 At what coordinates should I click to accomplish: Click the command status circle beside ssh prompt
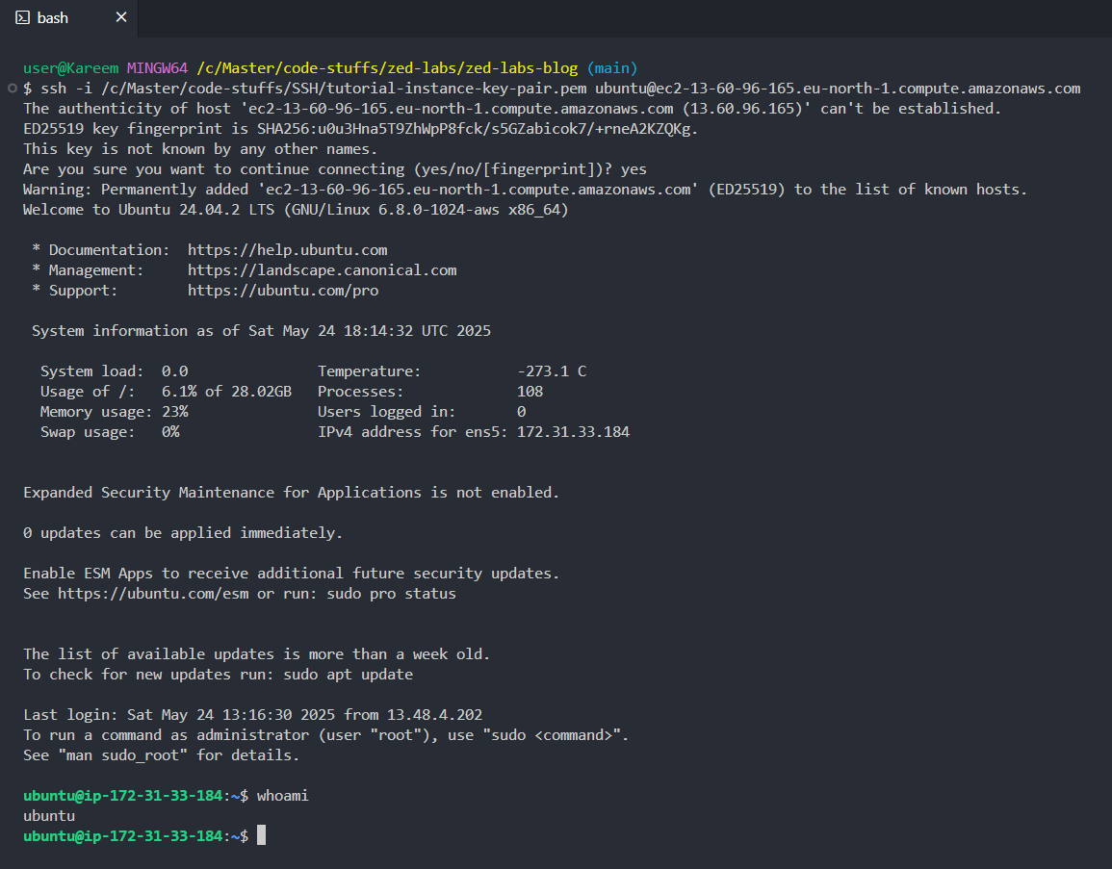[13, 89]
